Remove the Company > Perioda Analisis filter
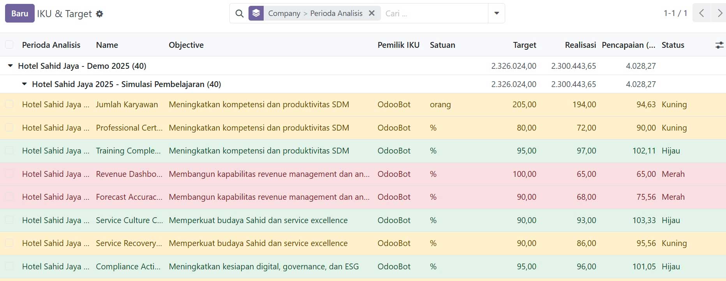The height and width of the screenshot is (281, 726). pos(372,13)
